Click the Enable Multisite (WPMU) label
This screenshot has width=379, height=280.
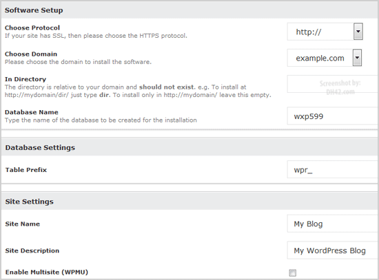click(x=47, y=272)
